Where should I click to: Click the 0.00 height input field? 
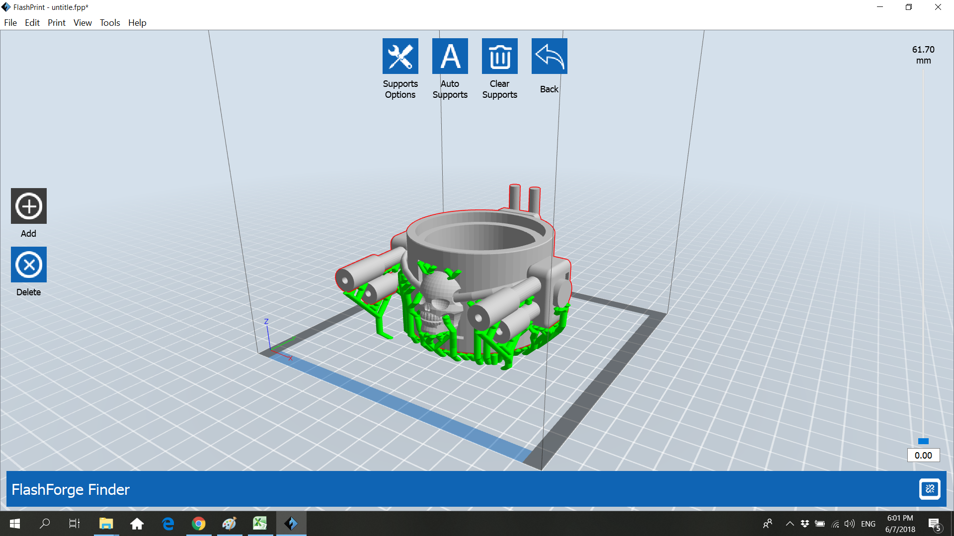[x=923, y=456]
